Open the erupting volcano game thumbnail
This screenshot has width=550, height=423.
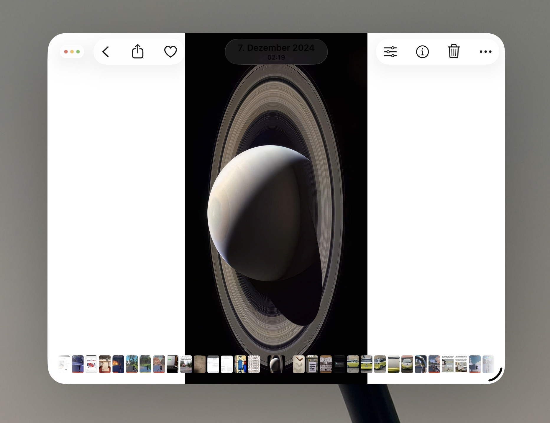click(x=118, y=364)
